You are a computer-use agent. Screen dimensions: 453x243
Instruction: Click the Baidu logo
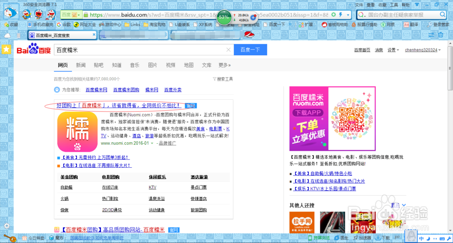tap(33, 49)
